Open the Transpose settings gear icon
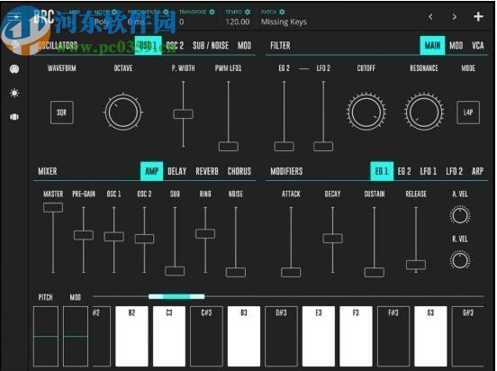The width and height of the screenshot is (497, 371). (x=212, y=12)
